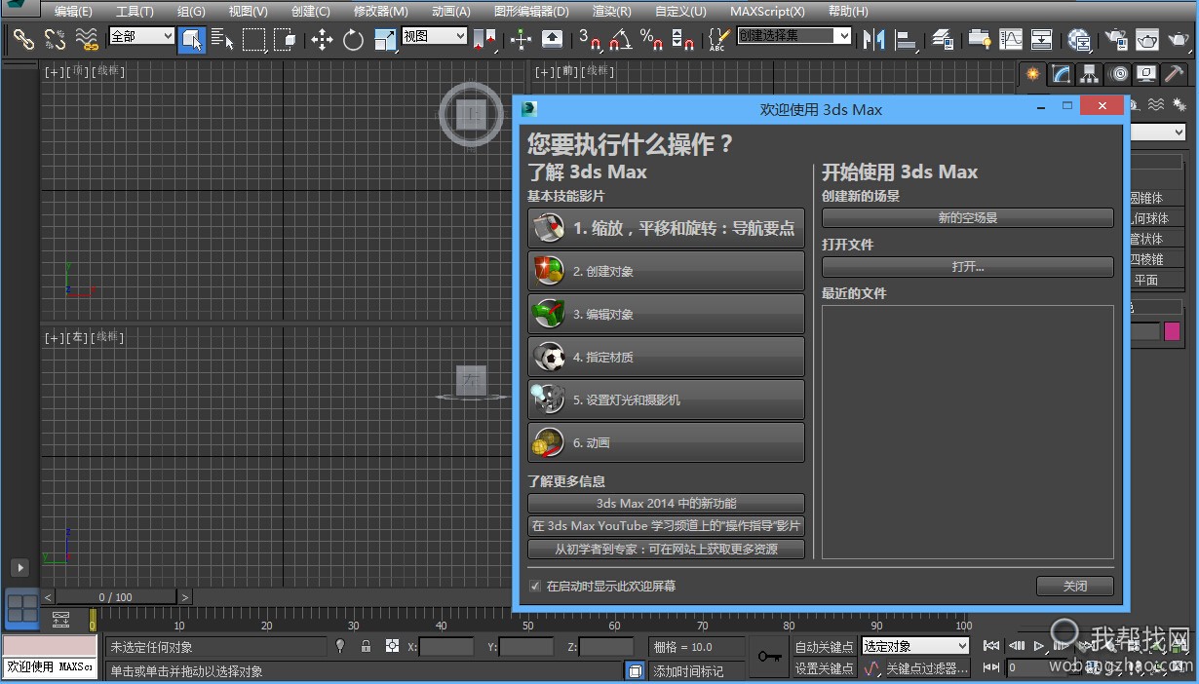Viewport: 1199px width, 684px height.
Task: Click the magenta object color swatch
Action: coord(1172,331)
